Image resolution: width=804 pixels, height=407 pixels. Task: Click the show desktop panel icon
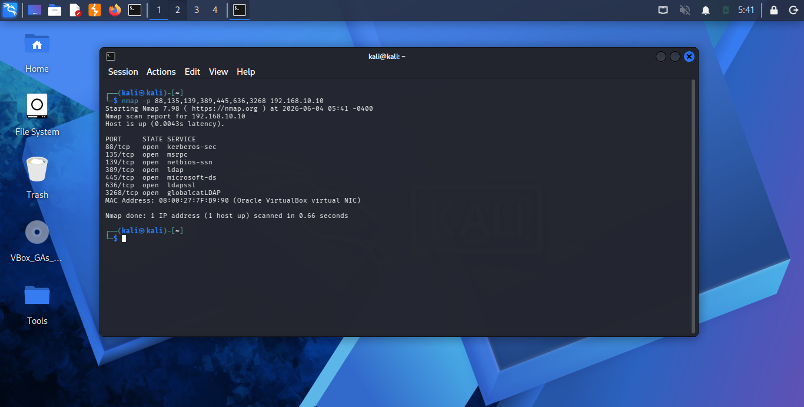tap(35, 10)
